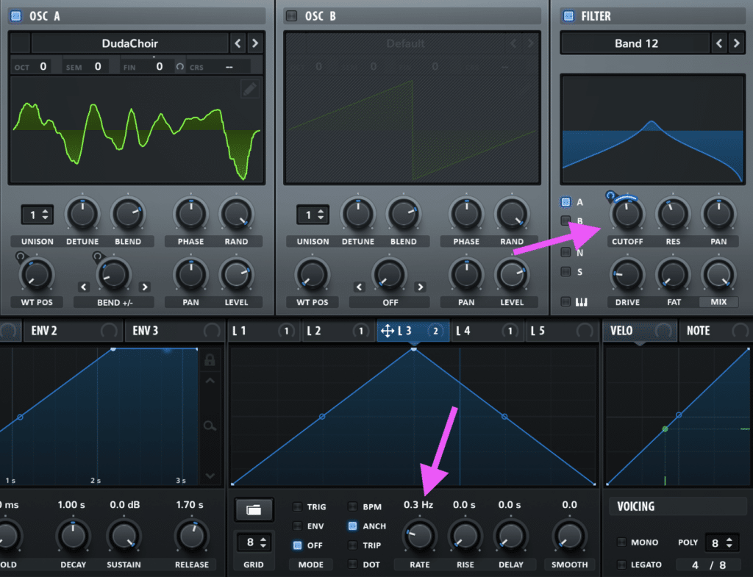Click the envelope lock icon
Screen dimensions: 753x577
[x=210, y=360]
